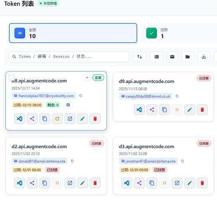Click the 剩余: 0 balance label

(x=53, y=105)
